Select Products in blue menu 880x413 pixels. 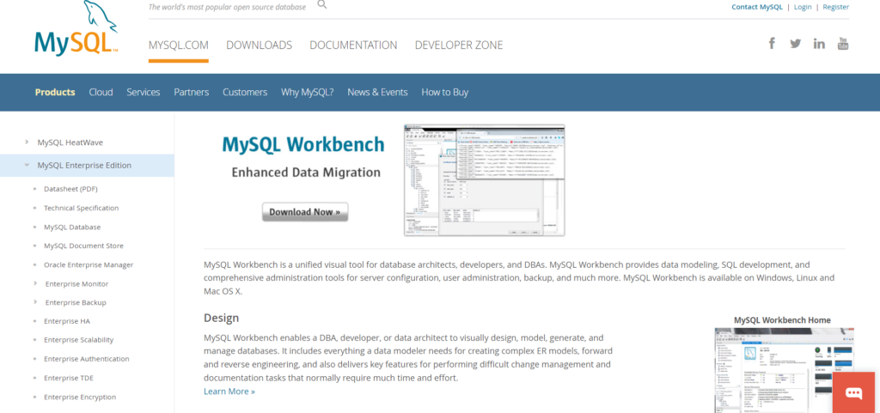[55, 92]
